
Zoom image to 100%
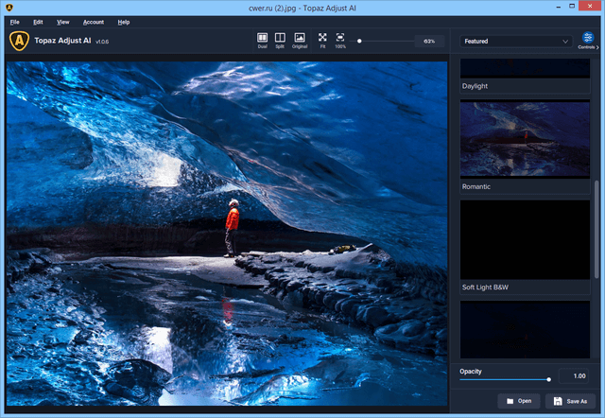tap(340, 40)
